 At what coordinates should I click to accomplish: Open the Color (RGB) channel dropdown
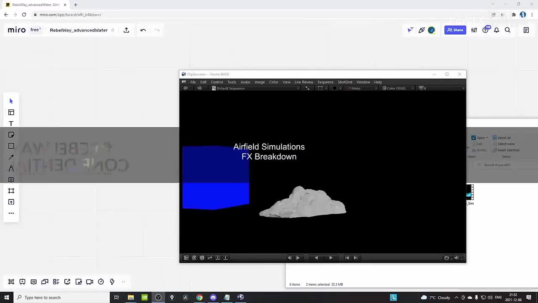[398, 88]
